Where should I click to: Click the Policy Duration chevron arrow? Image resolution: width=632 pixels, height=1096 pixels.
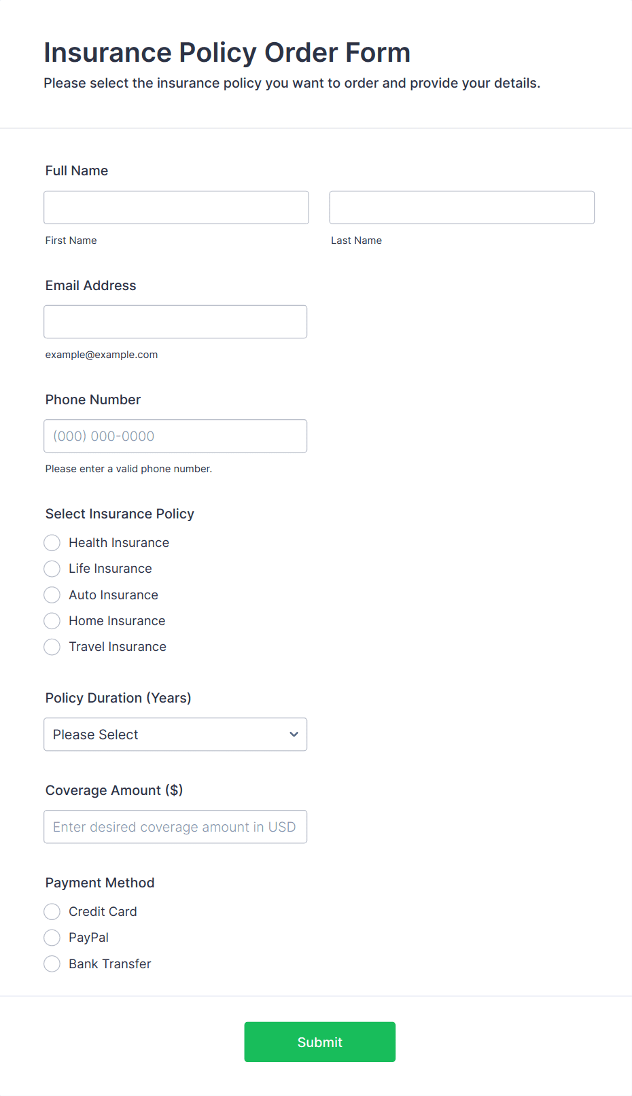click(294, 735)
